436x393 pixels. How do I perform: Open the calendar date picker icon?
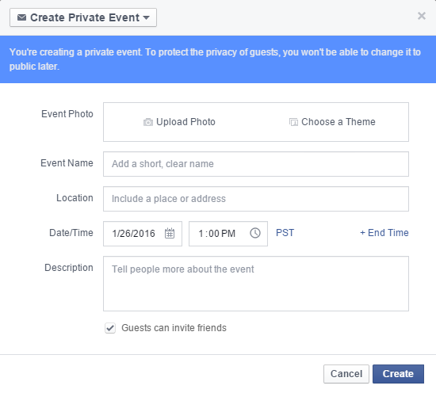point(170,233)
